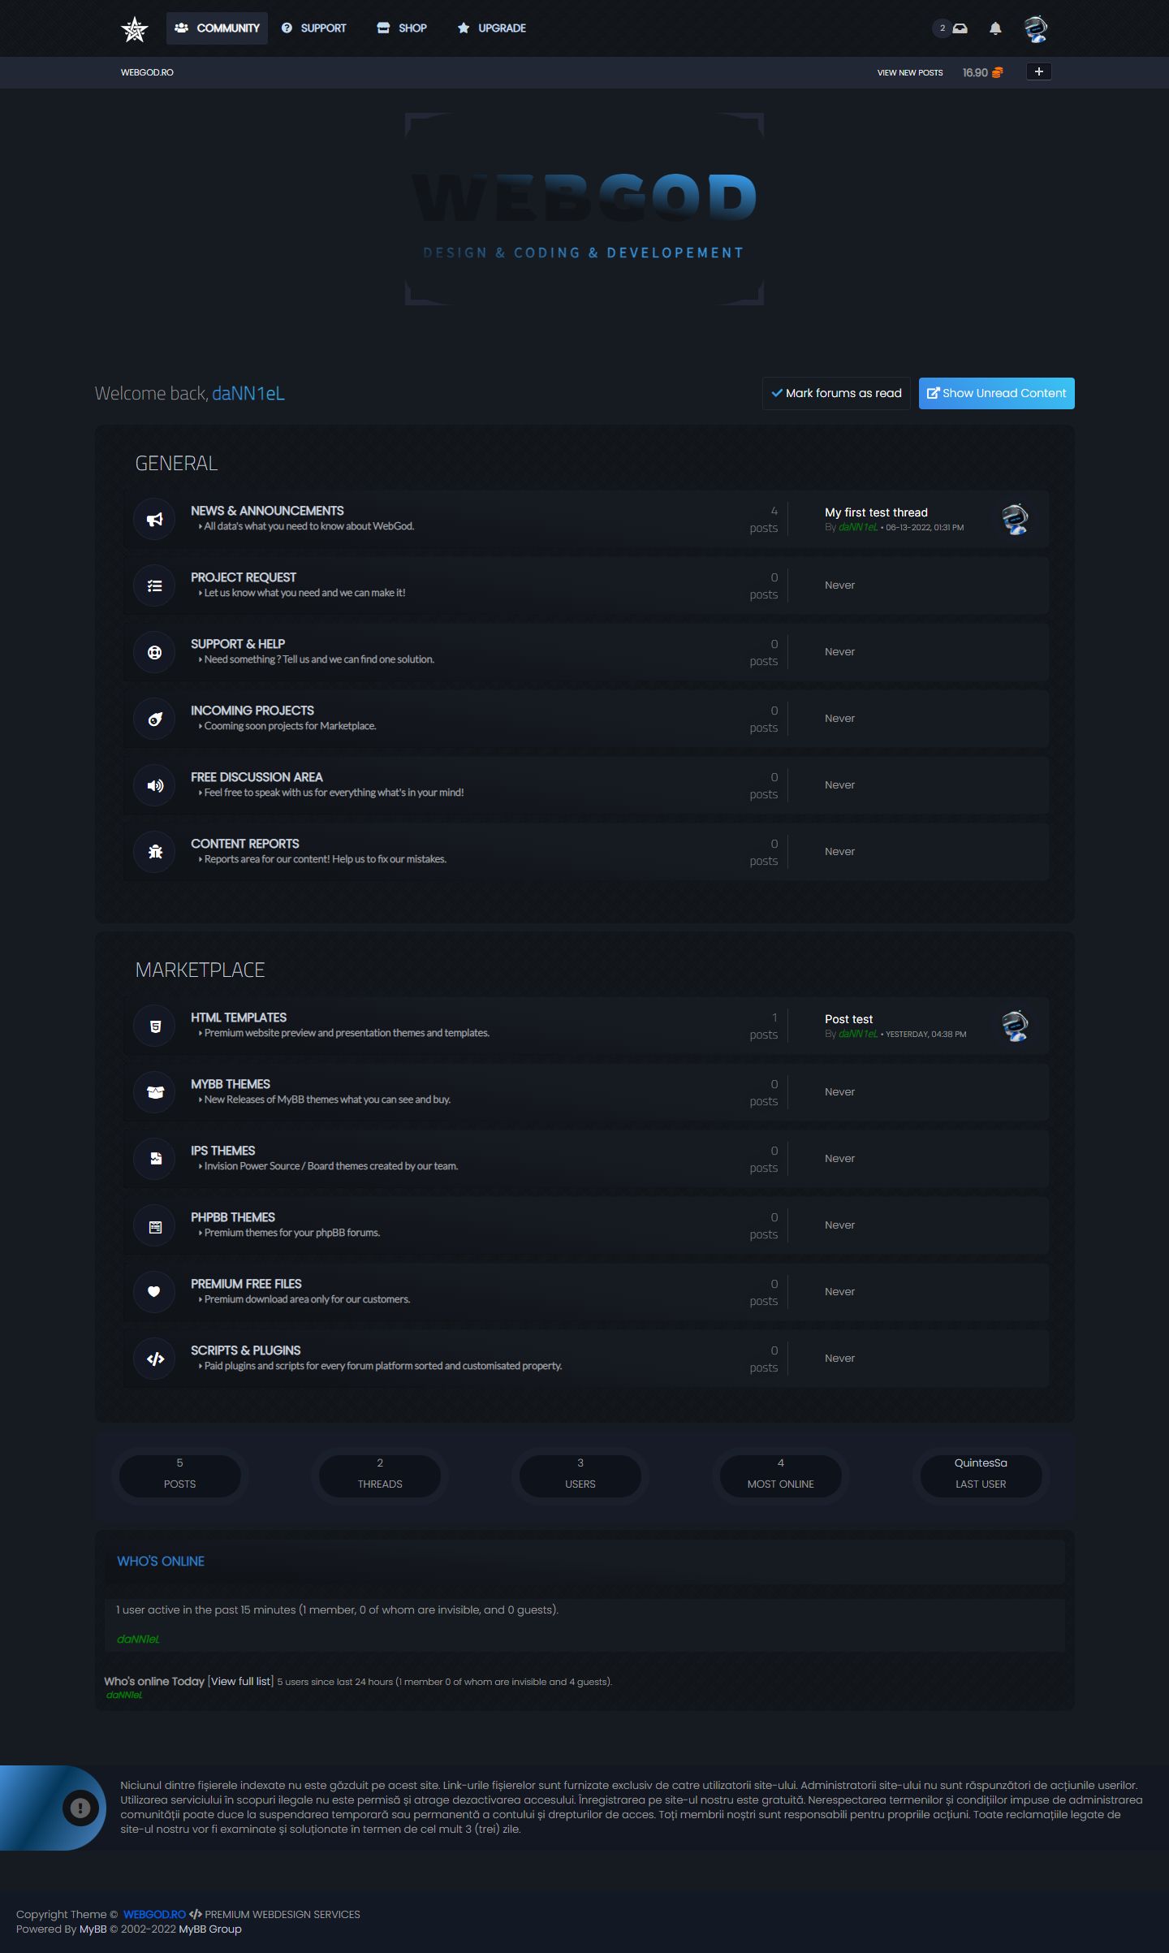Open IPS Themes forum
The height and width of the screenshot is (1953, 1169).
pyautogui.click(x=223, y=1151)
